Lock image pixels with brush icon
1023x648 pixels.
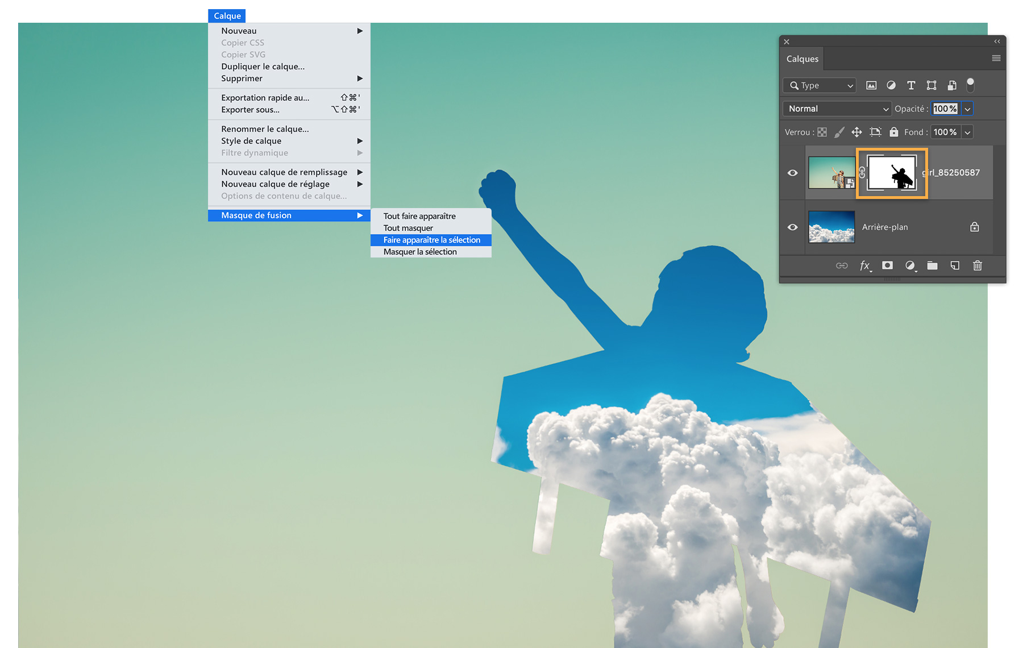tap(839, 132)
